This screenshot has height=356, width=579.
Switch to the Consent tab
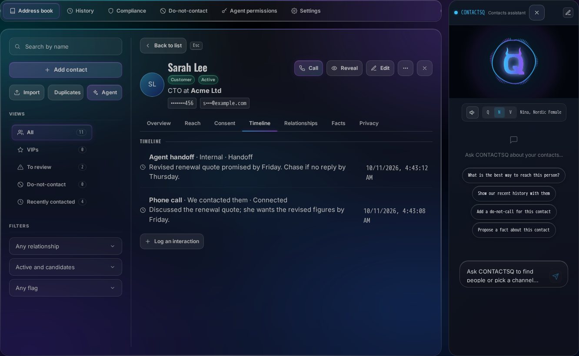(x=225, y=123)
